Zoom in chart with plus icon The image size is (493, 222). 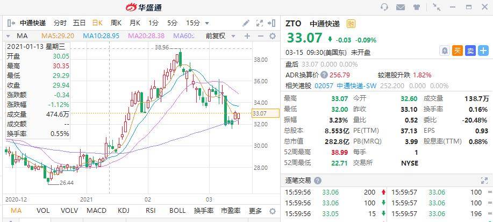tap(247, 36)
